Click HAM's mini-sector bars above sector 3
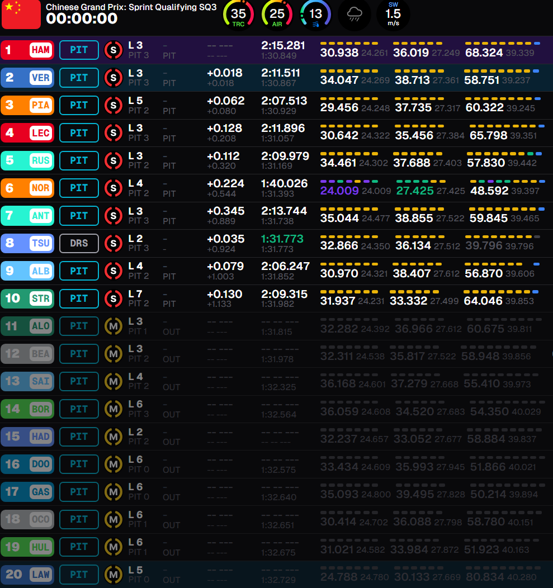 pos(502,44)
